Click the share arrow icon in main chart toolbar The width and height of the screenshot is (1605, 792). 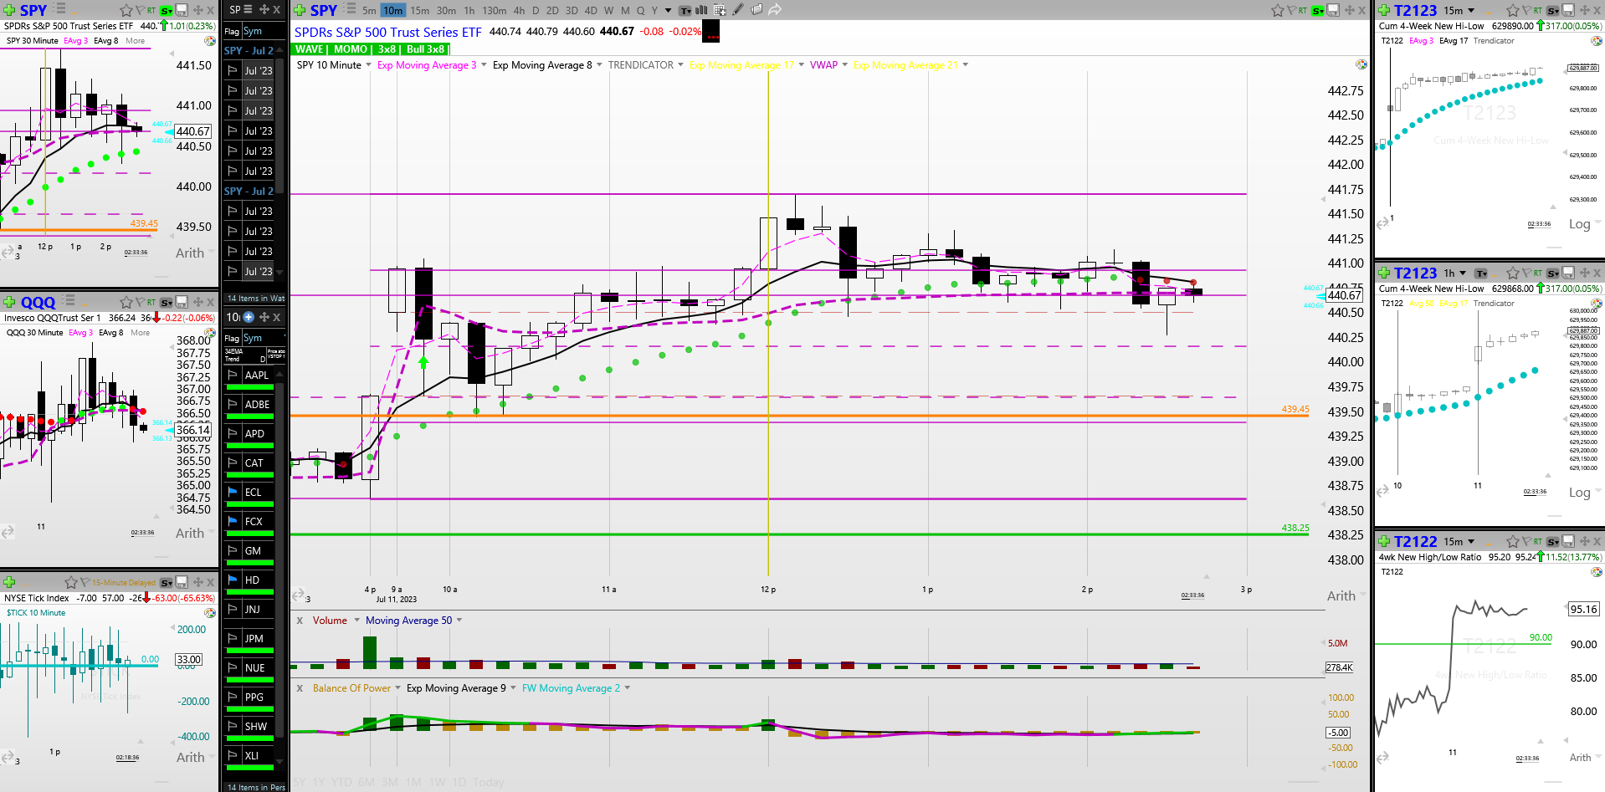[775, 10]
